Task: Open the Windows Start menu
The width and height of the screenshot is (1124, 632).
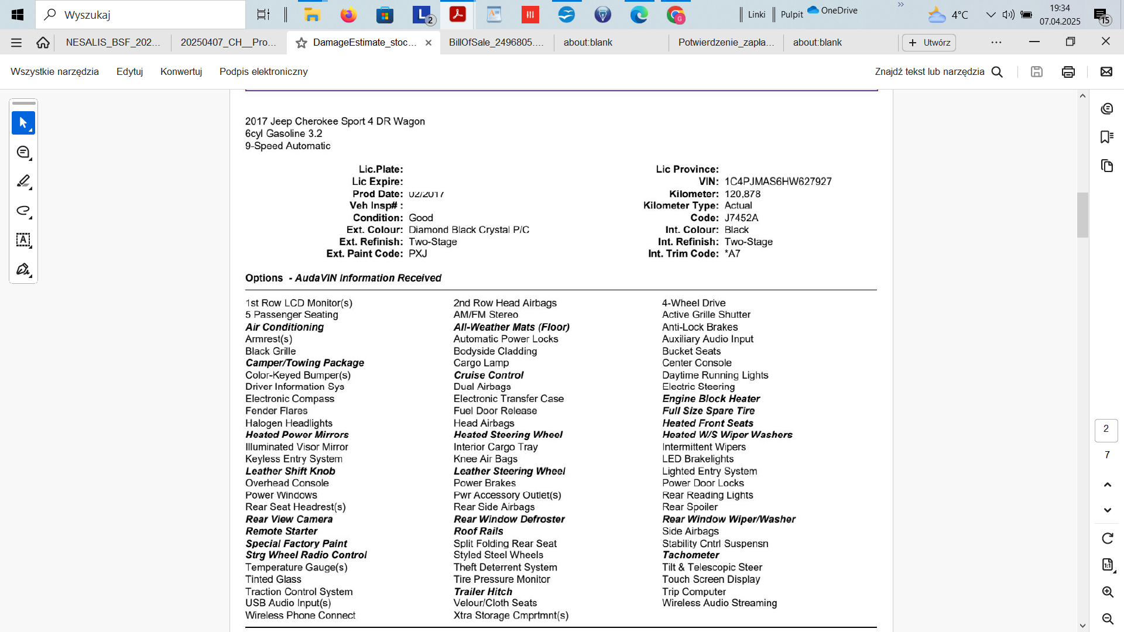Action: point(18,15)
